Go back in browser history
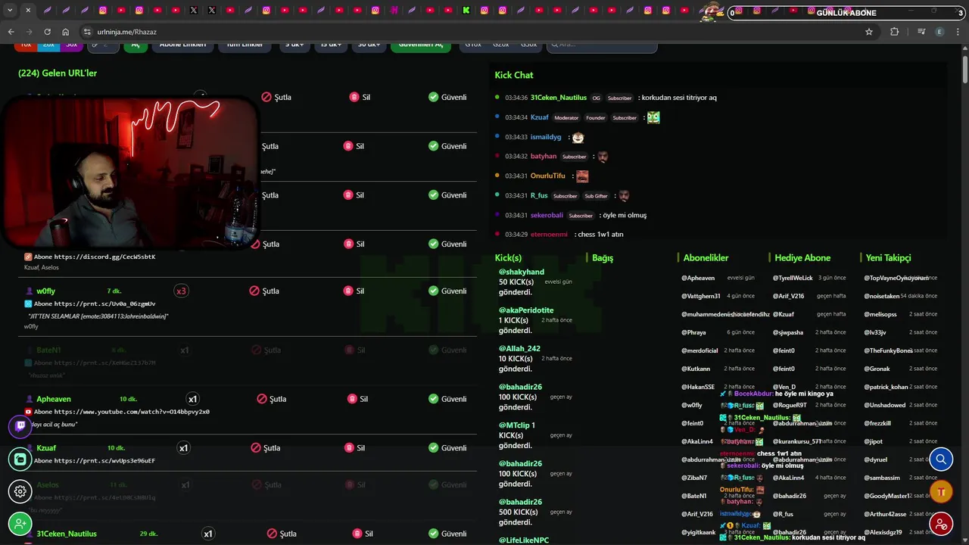 [11, 32]
